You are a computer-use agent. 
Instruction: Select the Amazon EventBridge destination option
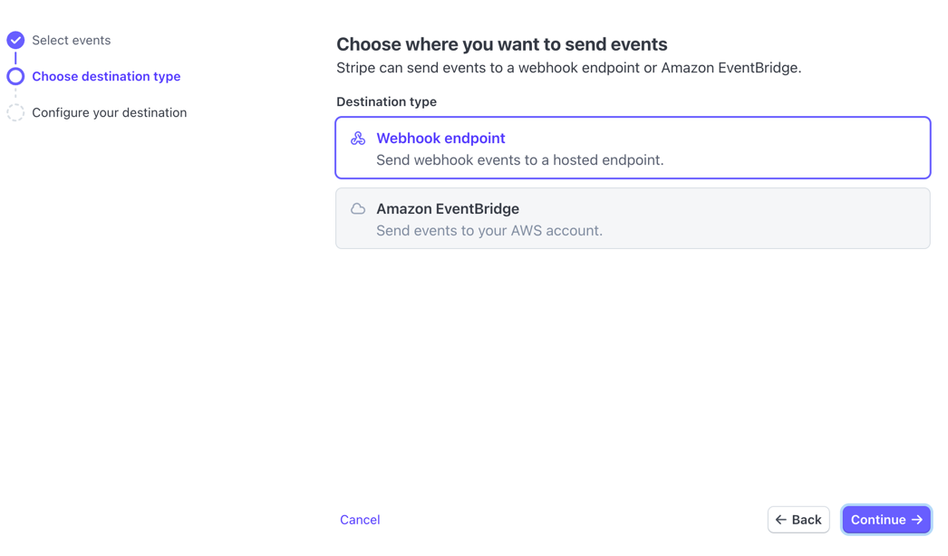[x=633, y=218]
